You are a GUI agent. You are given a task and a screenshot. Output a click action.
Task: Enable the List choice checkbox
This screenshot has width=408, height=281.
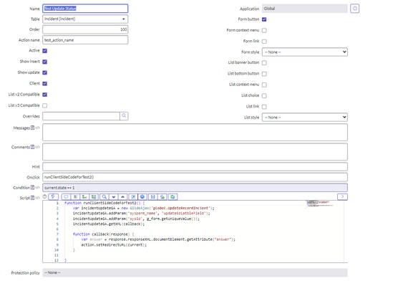(x=264, y=95)
